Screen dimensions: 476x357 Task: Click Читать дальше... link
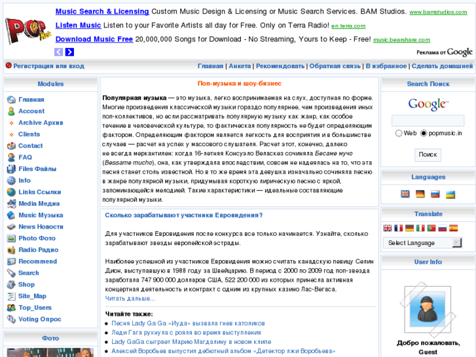tap(130, 298)
